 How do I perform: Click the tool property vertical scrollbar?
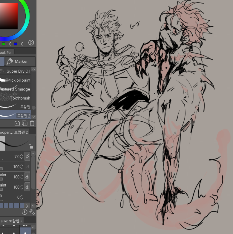pyautogui.click(x=33, y=173)
